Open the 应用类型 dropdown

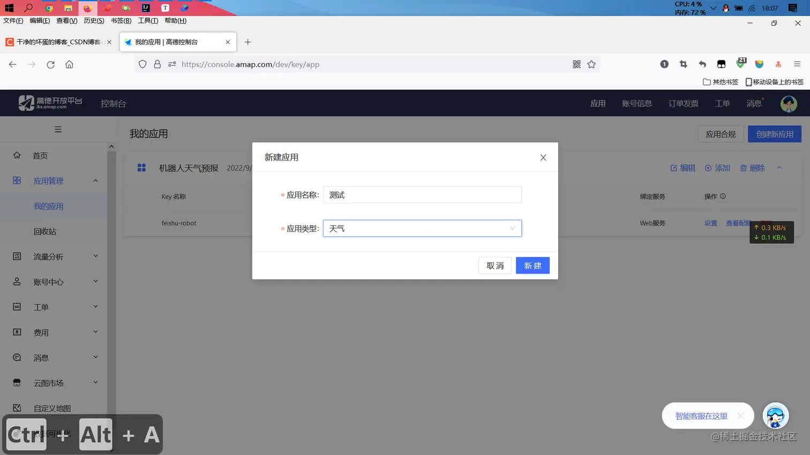[422, 228]
